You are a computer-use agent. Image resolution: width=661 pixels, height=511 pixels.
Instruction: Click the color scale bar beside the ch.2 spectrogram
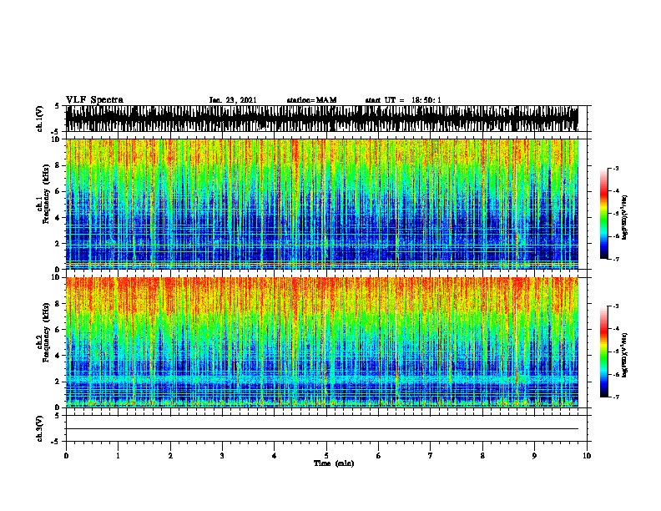click(x=604, y=352)
